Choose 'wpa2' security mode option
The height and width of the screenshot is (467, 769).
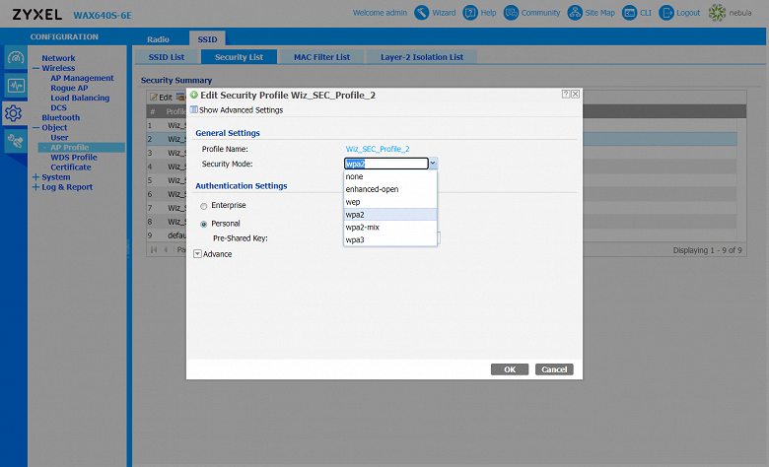pyautogui.click(x=390, y=215)
